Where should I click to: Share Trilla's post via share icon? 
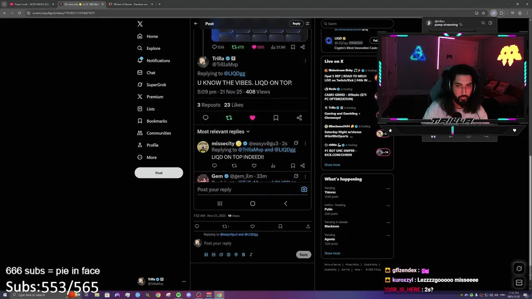[x=299, y=118]
